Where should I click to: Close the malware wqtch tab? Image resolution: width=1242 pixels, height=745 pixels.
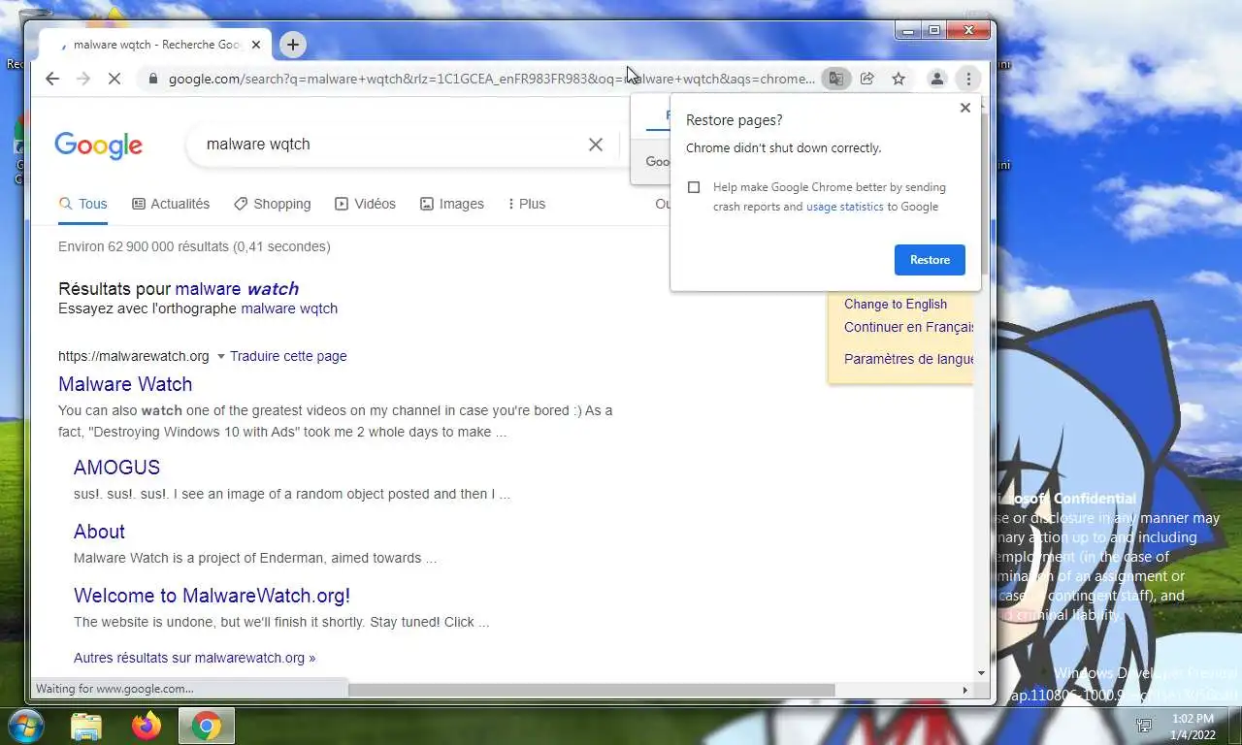[256, 45]
